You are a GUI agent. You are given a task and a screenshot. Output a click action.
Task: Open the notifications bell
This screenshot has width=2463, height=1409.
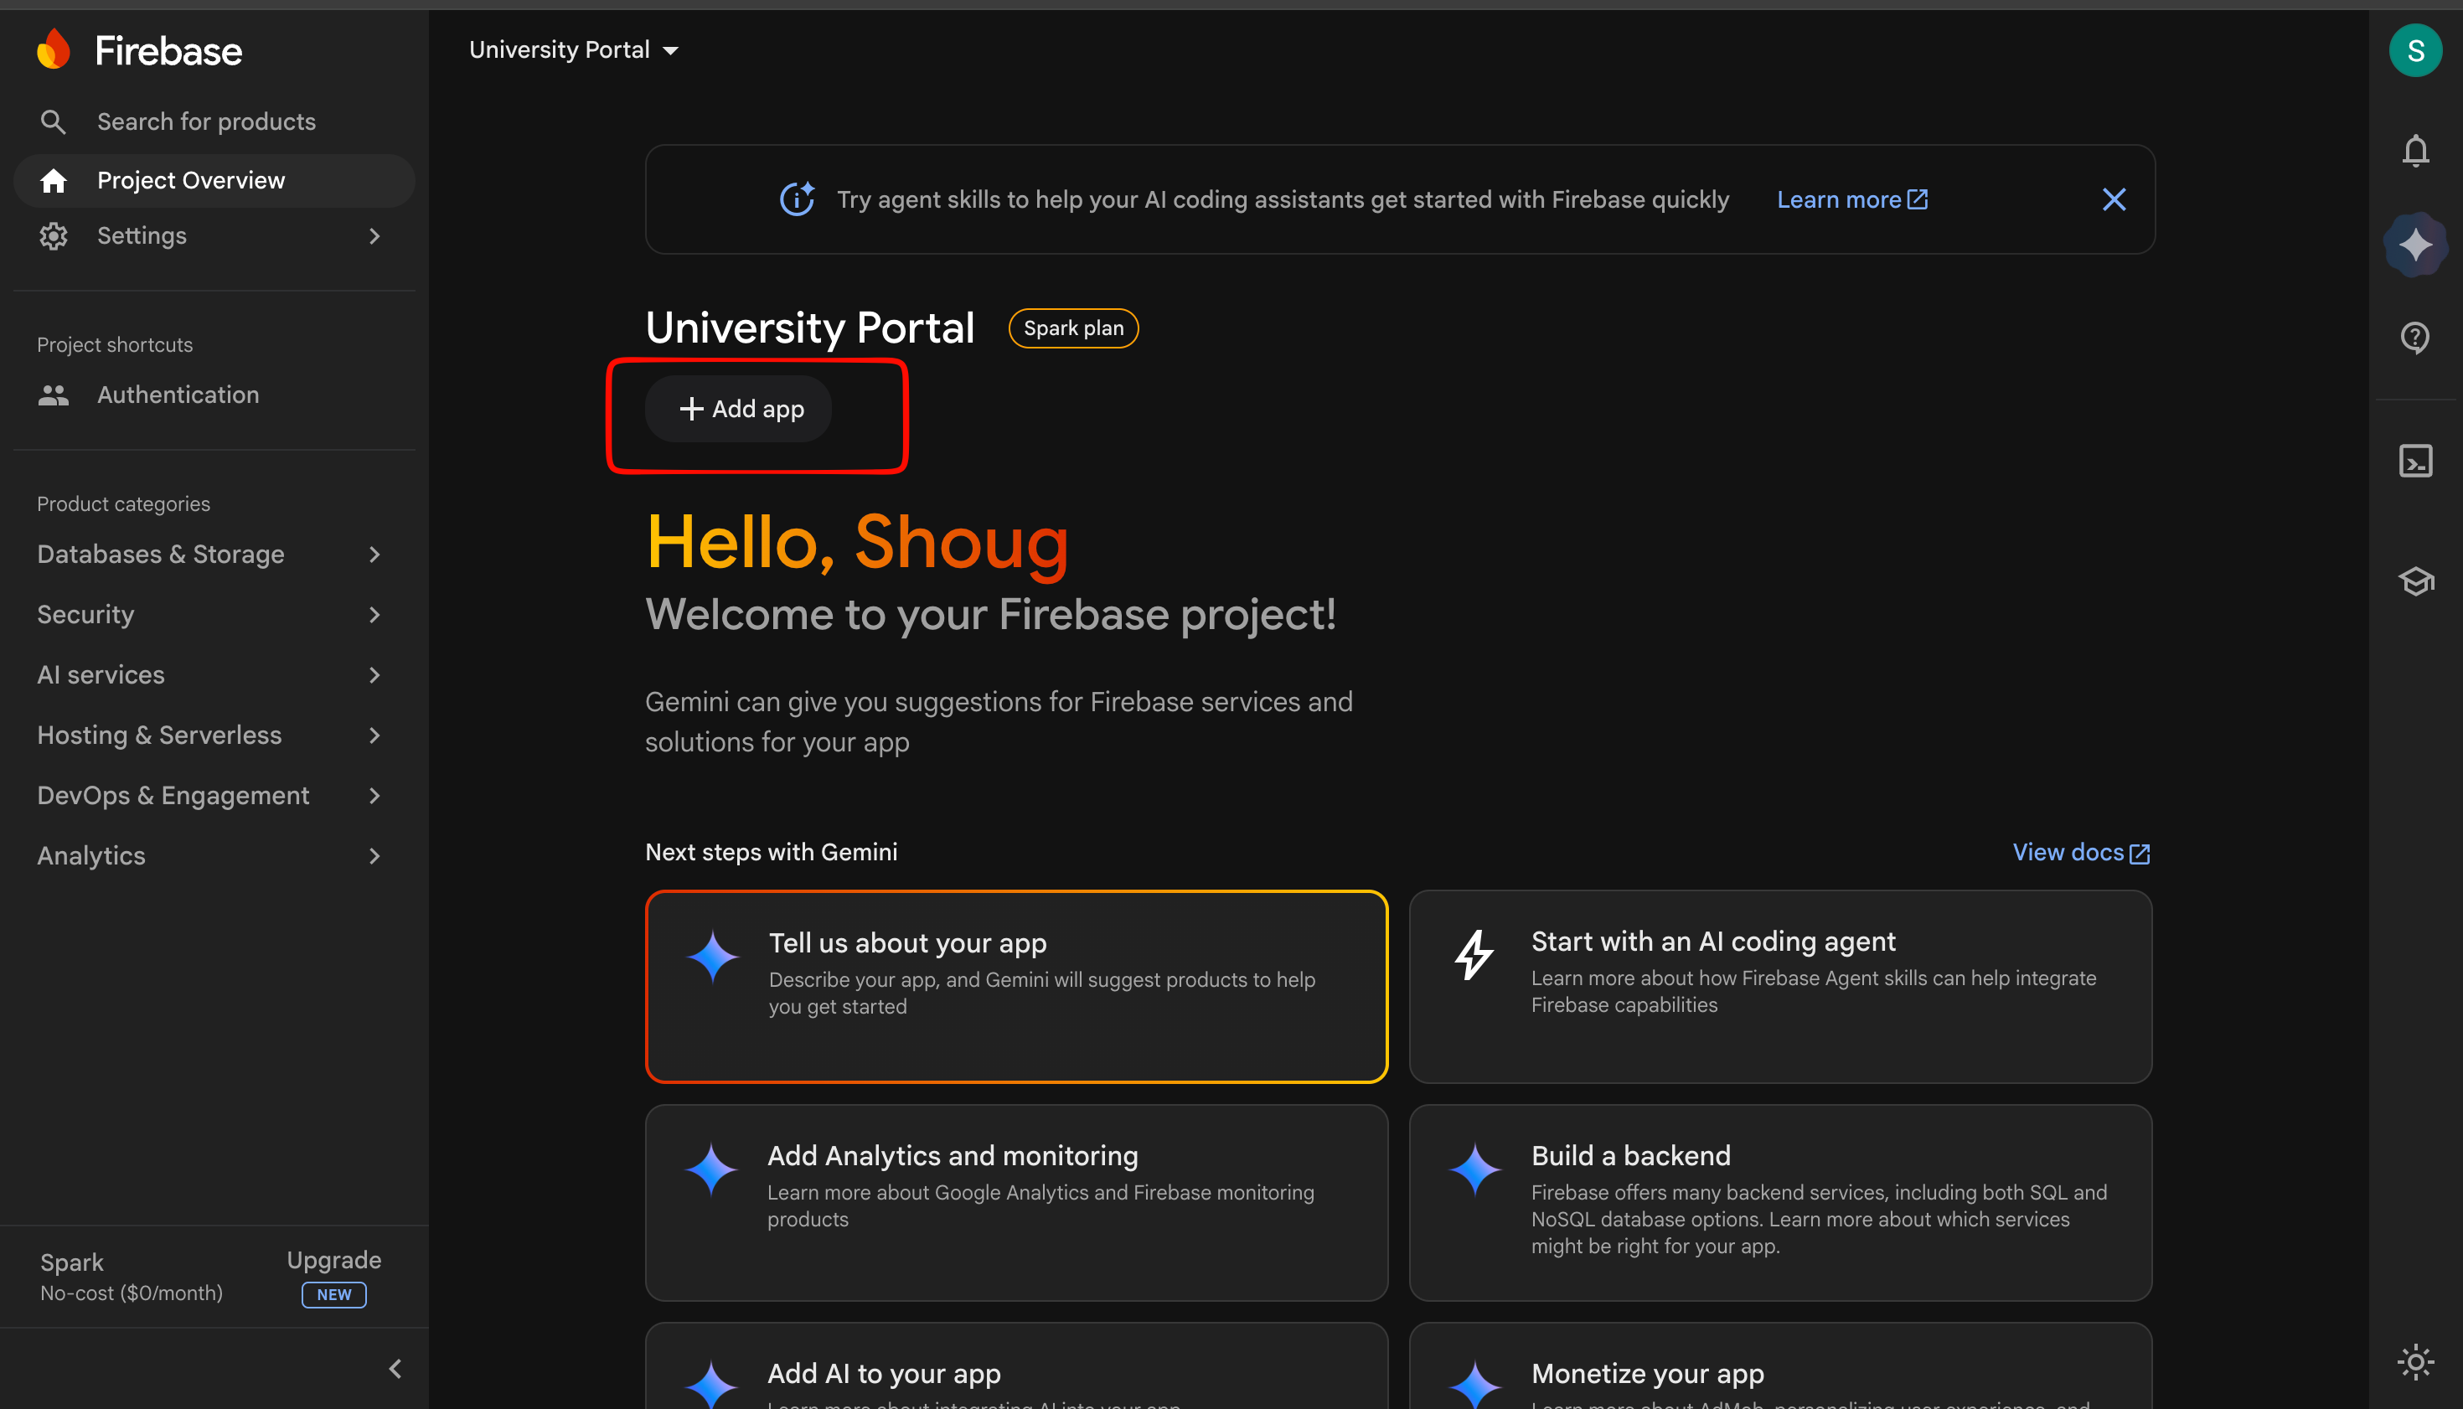coord(2414,151)
